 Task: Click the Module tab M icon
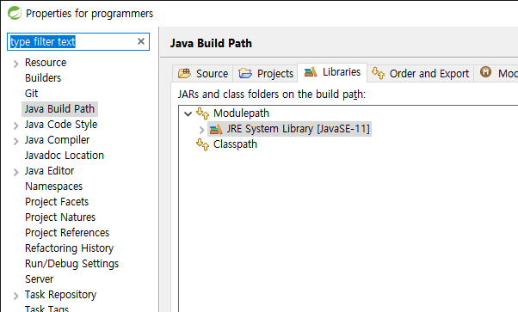[485, 71]
